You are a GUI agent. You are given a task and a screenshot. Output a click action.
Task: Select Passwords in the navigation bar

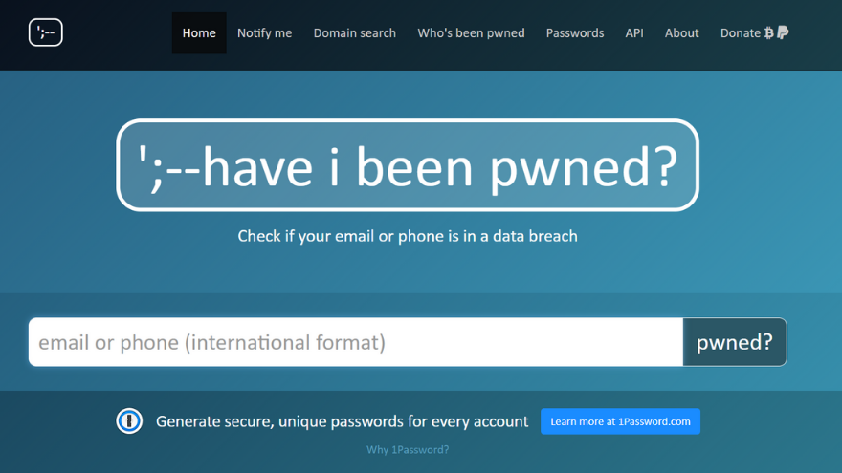575,32
